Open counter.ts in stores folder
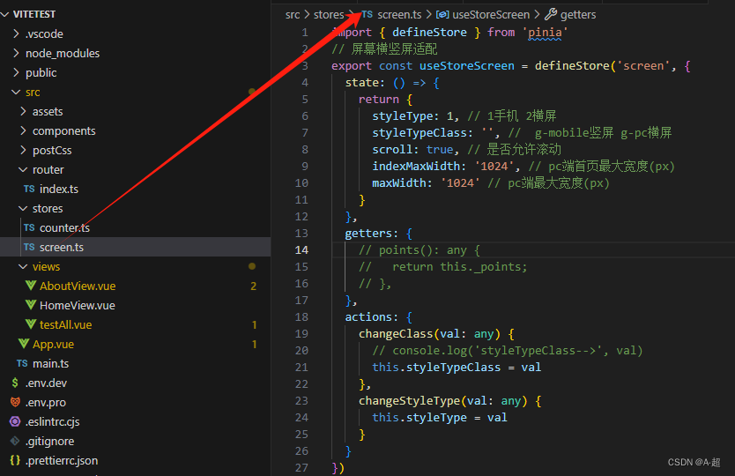 tap(64, 228)
